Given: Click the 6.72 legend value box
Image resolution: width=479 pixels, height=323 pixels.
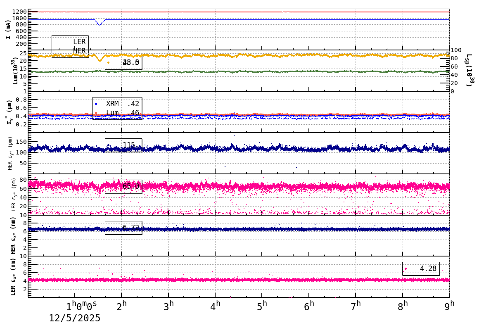Looking at the screenshot, I should tap(123, 228).
